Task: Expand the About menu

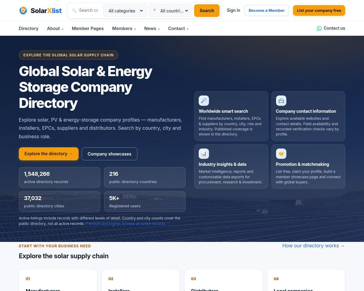Action: click(x=55, y=28)
